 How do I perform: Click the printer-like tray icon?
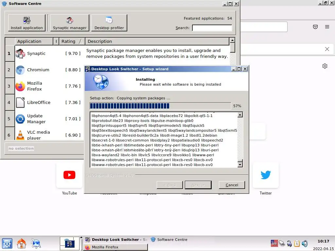pyautogui.click(x=289, y=243)
